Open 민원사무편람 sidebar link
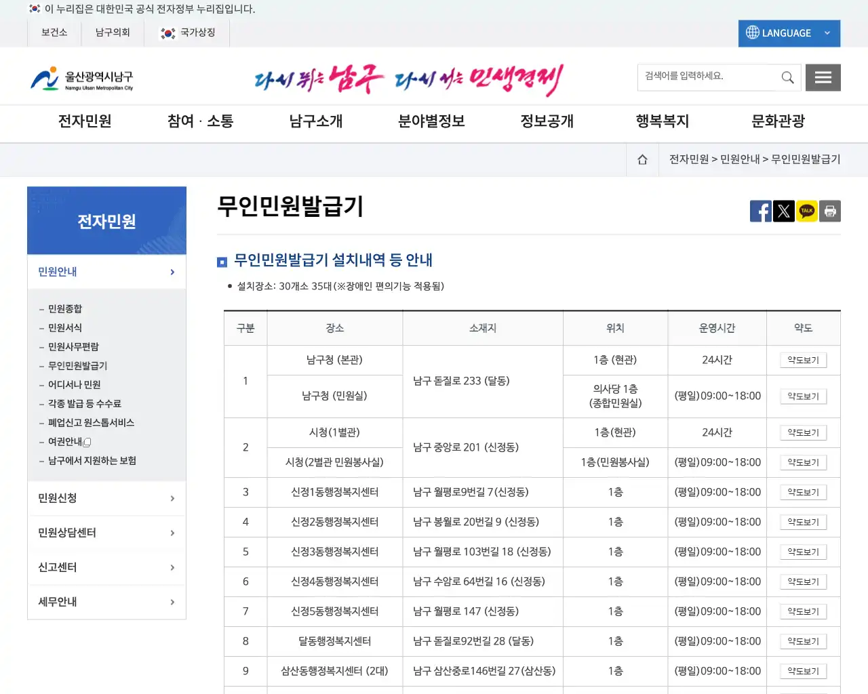Screen dimensions: 868x694 pos(73,347)
